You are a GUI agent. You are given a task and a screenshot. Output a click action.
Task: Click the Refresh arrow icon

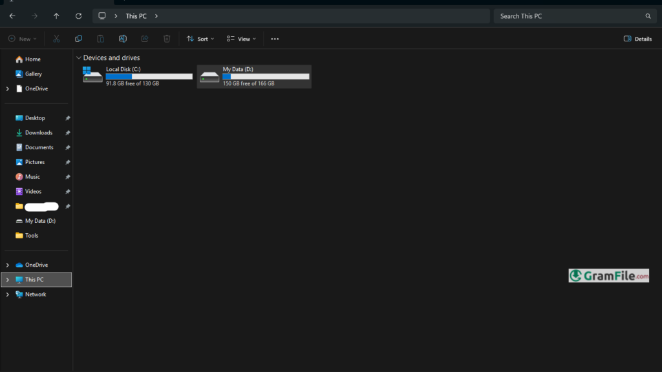click(78, 16)
